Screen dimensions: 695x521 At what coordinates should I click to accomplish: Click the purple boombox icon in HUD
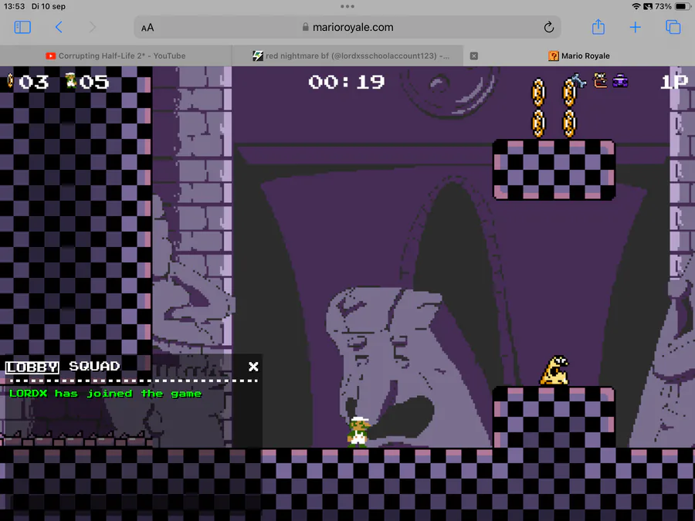(x=620, y=81)
